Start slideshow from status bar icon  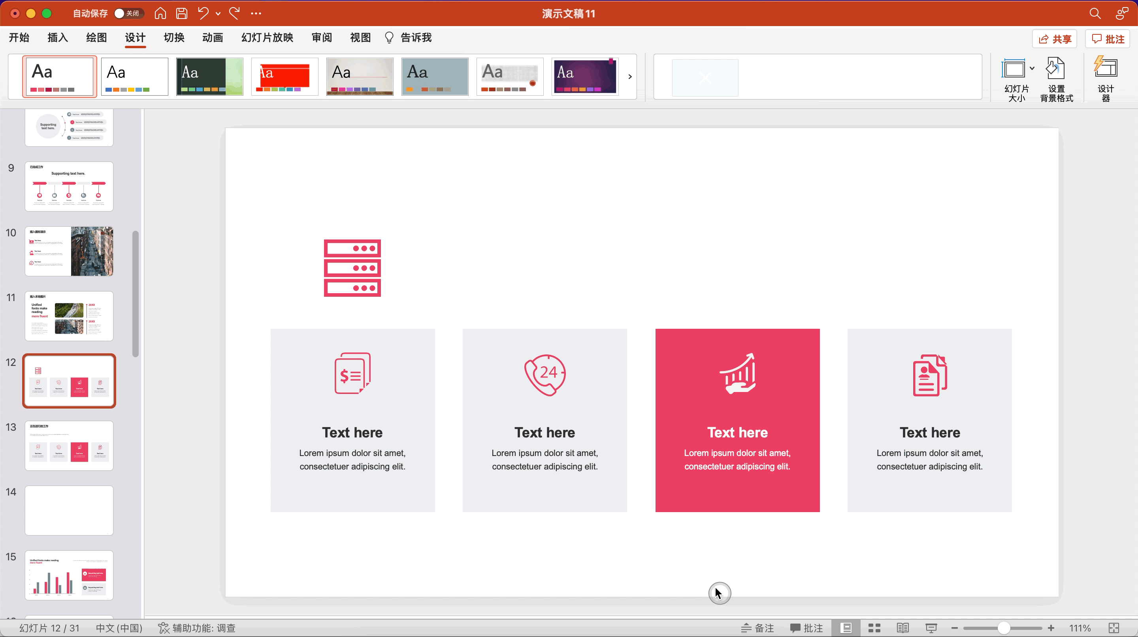931,628
